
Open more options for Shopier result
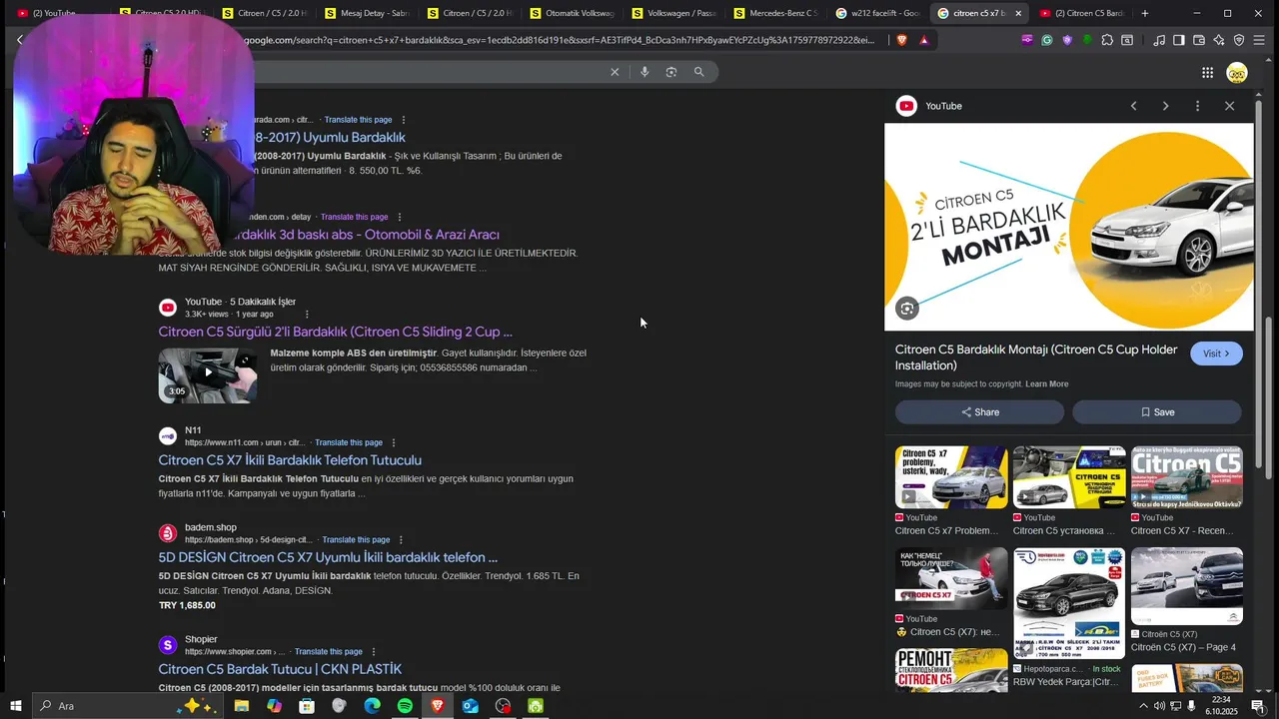point(374,651)
